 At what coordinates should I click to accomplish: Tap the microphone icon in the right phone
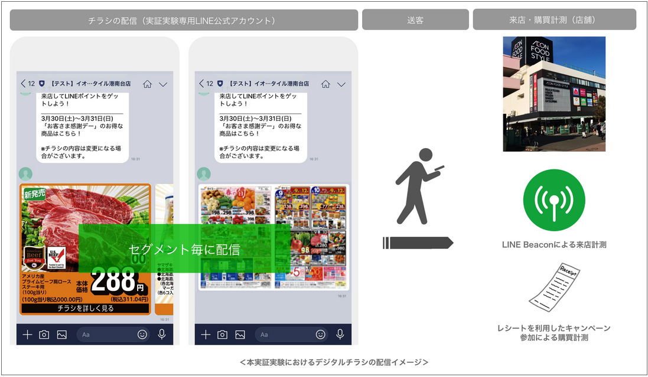(x=340, y=335)
